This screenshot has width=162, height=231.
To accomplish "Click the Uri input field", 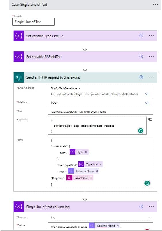I will point(101,111).
